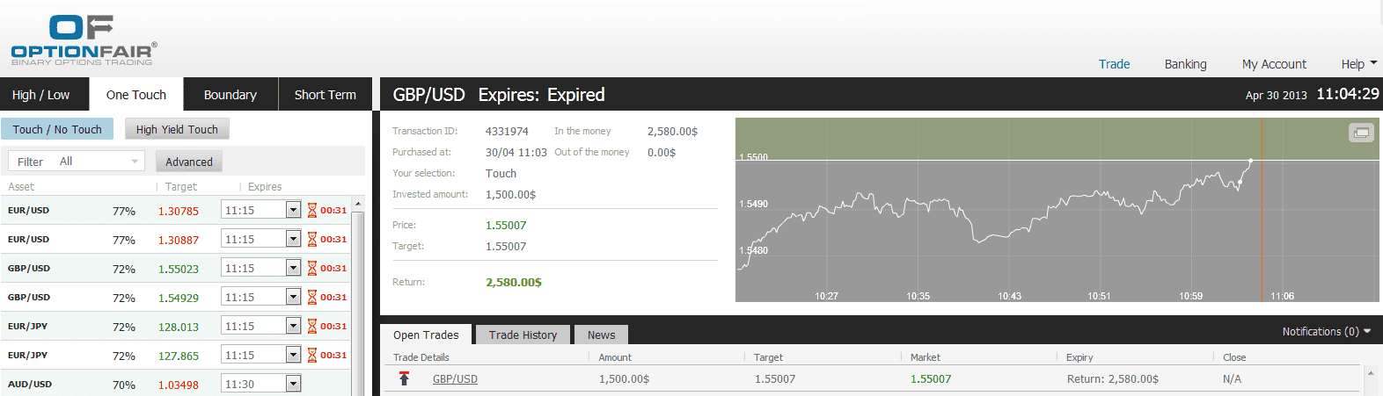The image size is (1383, 396).
Task: Open the Trade History tab
Action: (x=523, y=335)
